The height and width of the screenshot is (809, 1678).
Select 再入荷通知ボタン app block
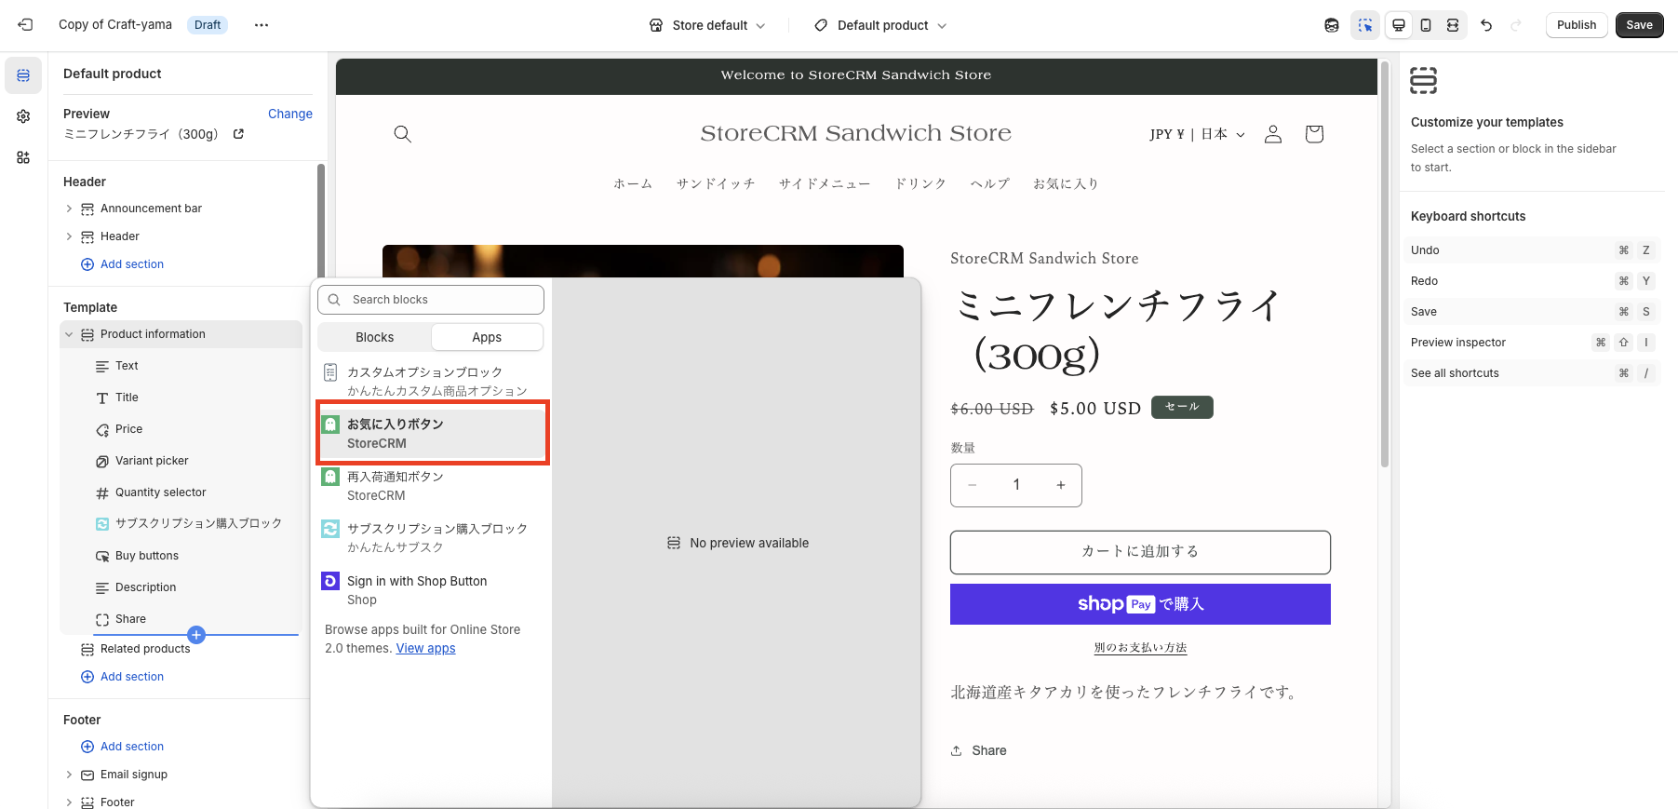click(x=431, y=486)
